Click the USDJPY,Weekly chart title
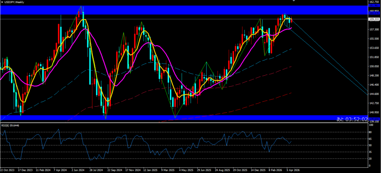Screen dimensions: 381x173 pyautogui.click(x=15, y=2)
